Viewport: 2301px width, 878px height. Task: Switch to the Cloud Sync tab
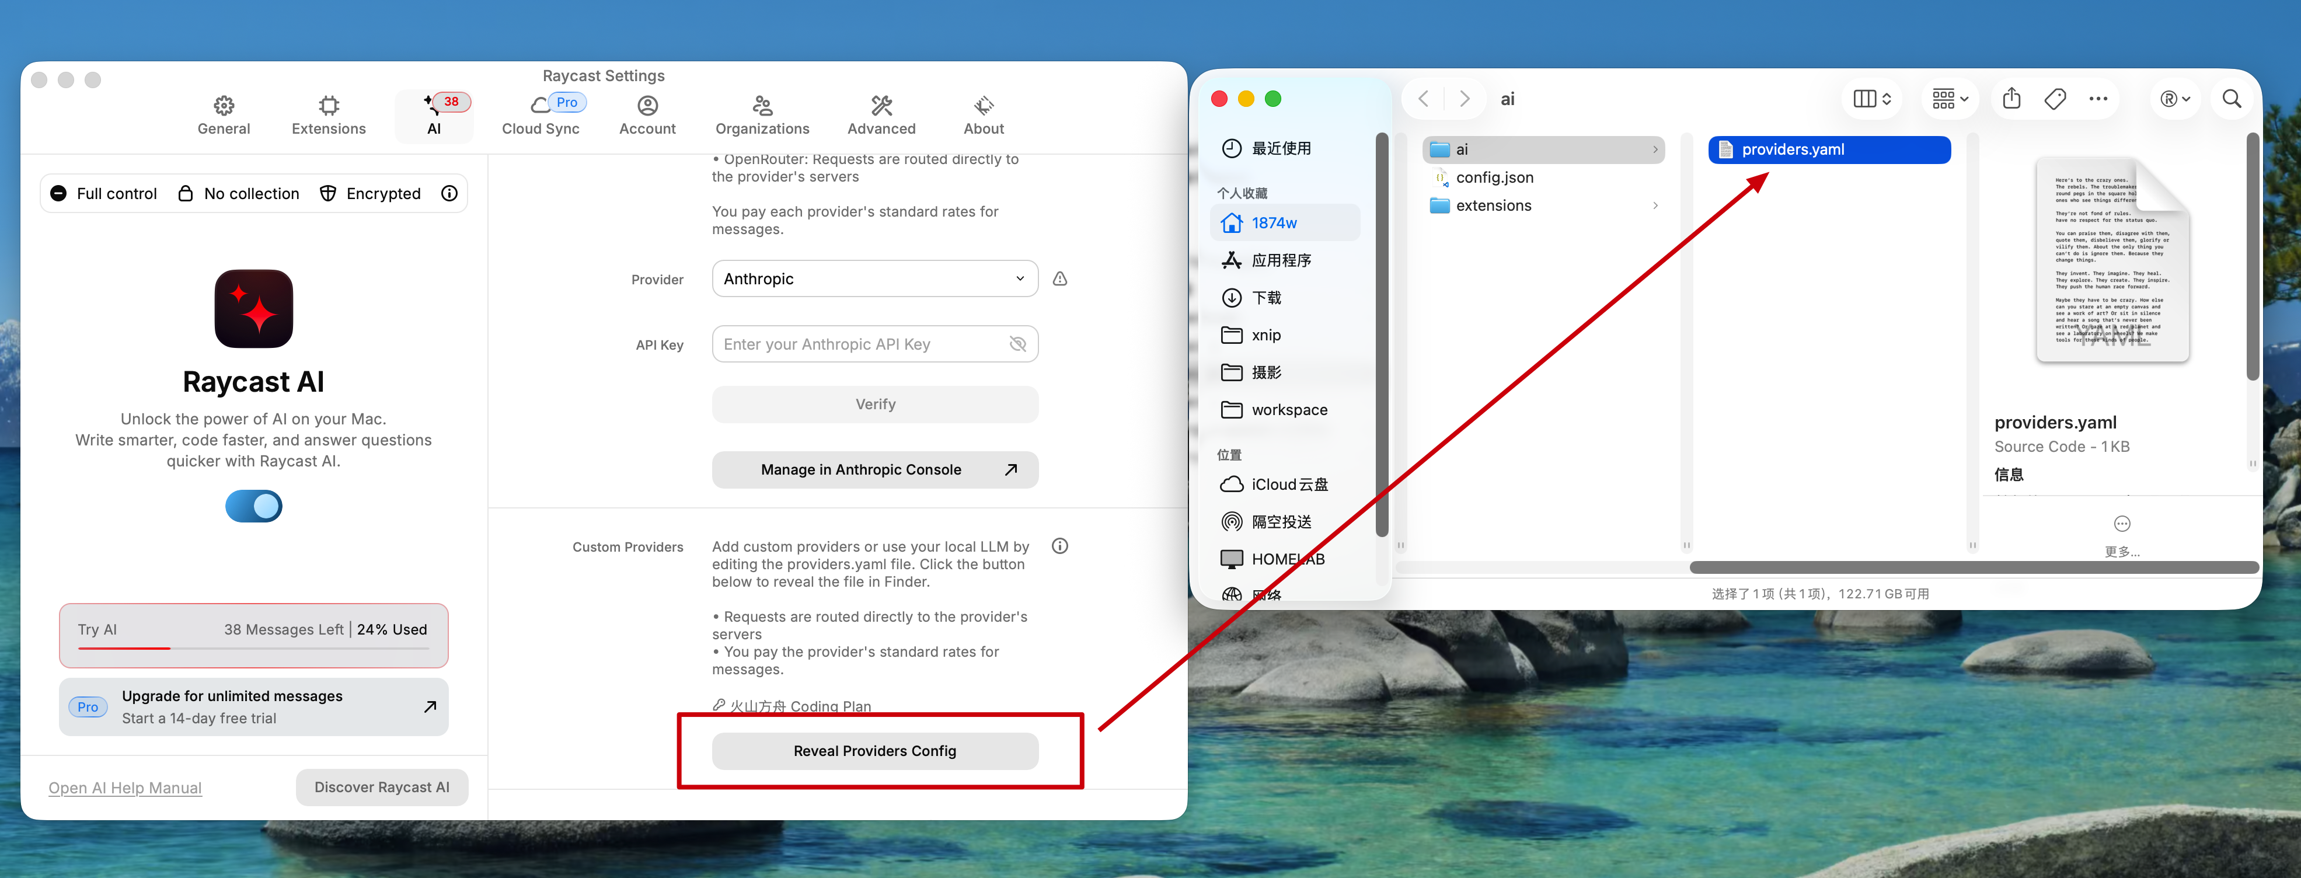(x=541, y=115)
